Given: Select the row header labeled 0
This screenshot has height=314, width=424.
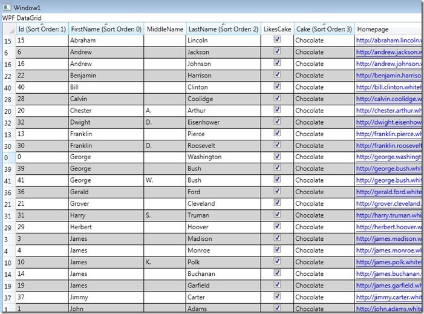Looking at the screenshot, I should pyautogui.click(x=10, y=157).
